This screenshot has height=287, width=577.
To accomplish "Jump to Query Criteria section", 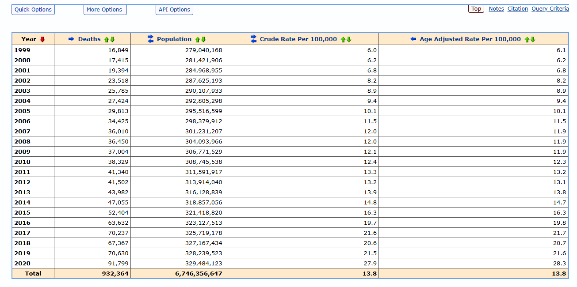I will coord(550,9).
